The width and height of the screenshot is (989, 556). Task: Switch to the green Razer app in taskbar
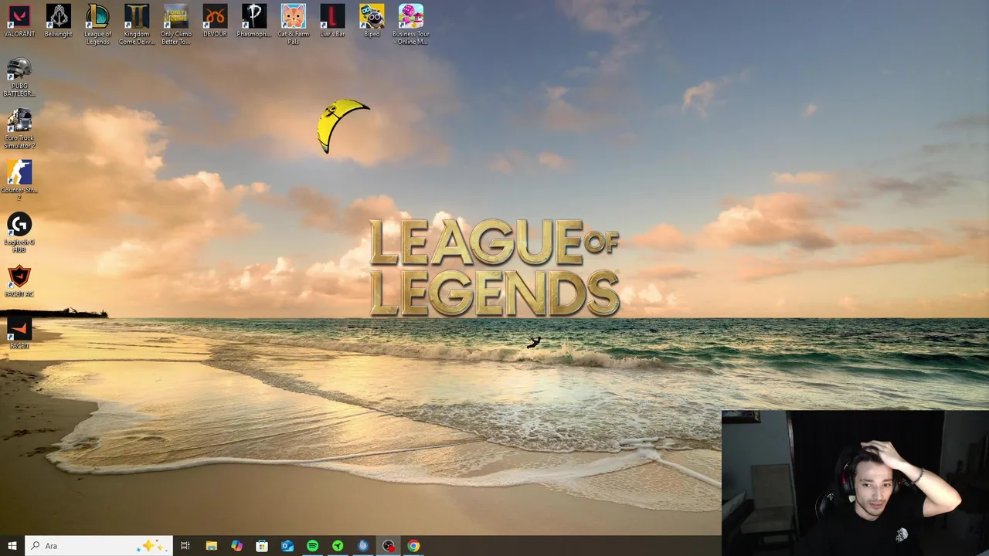(338, 546)
